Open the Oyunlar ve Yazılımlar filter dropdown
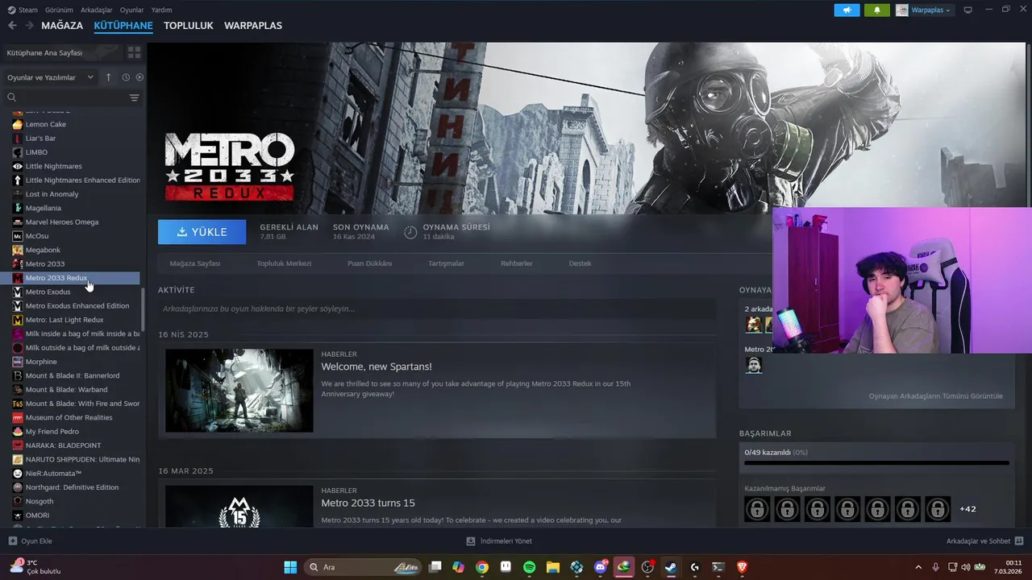The image size is (1032, 580). pyautogui.click(x=50, y=77)
